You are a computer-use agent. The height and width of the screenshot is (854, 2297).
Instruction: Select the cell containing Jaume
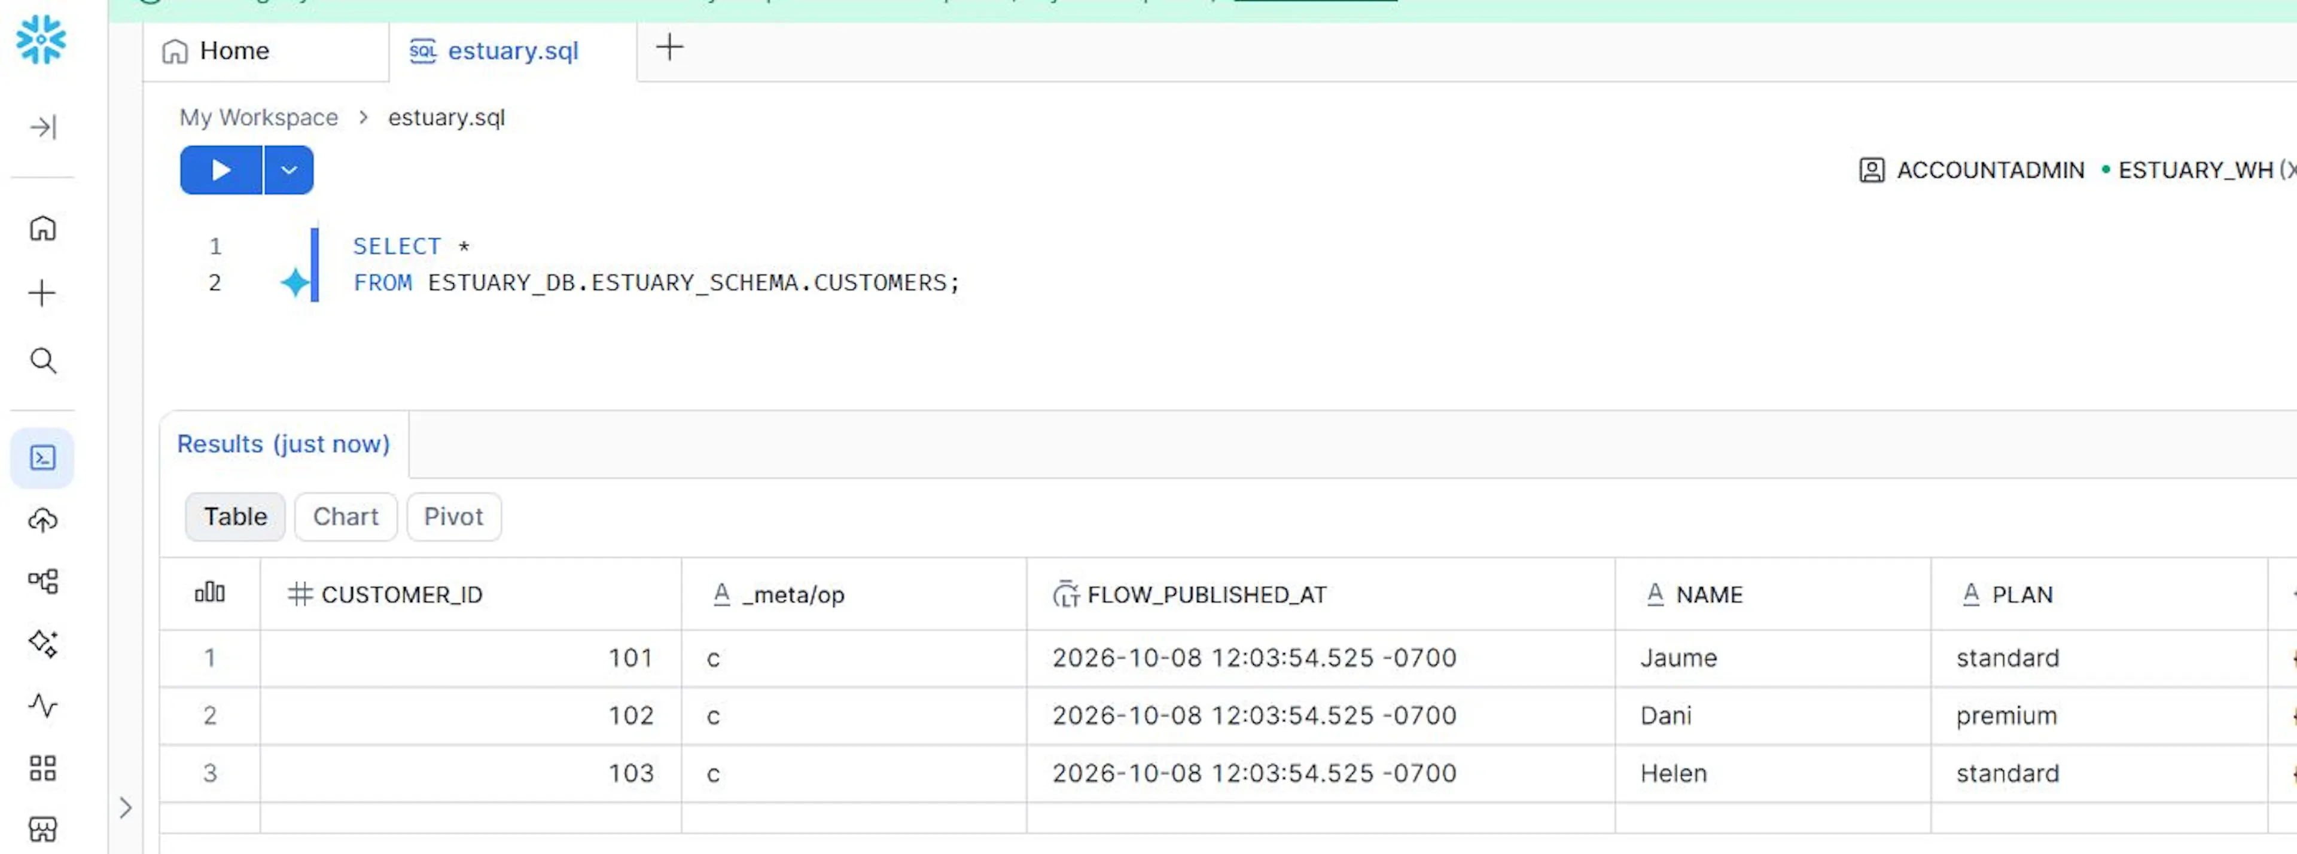click(x=1772, y=658)
